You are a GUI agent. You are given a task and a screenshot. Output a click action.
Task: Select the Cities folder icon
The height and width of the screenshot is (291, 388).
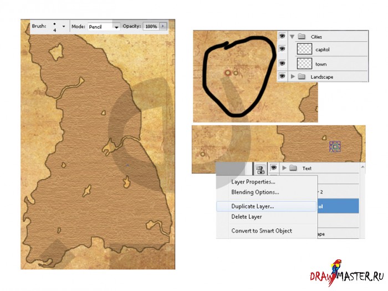302,37
